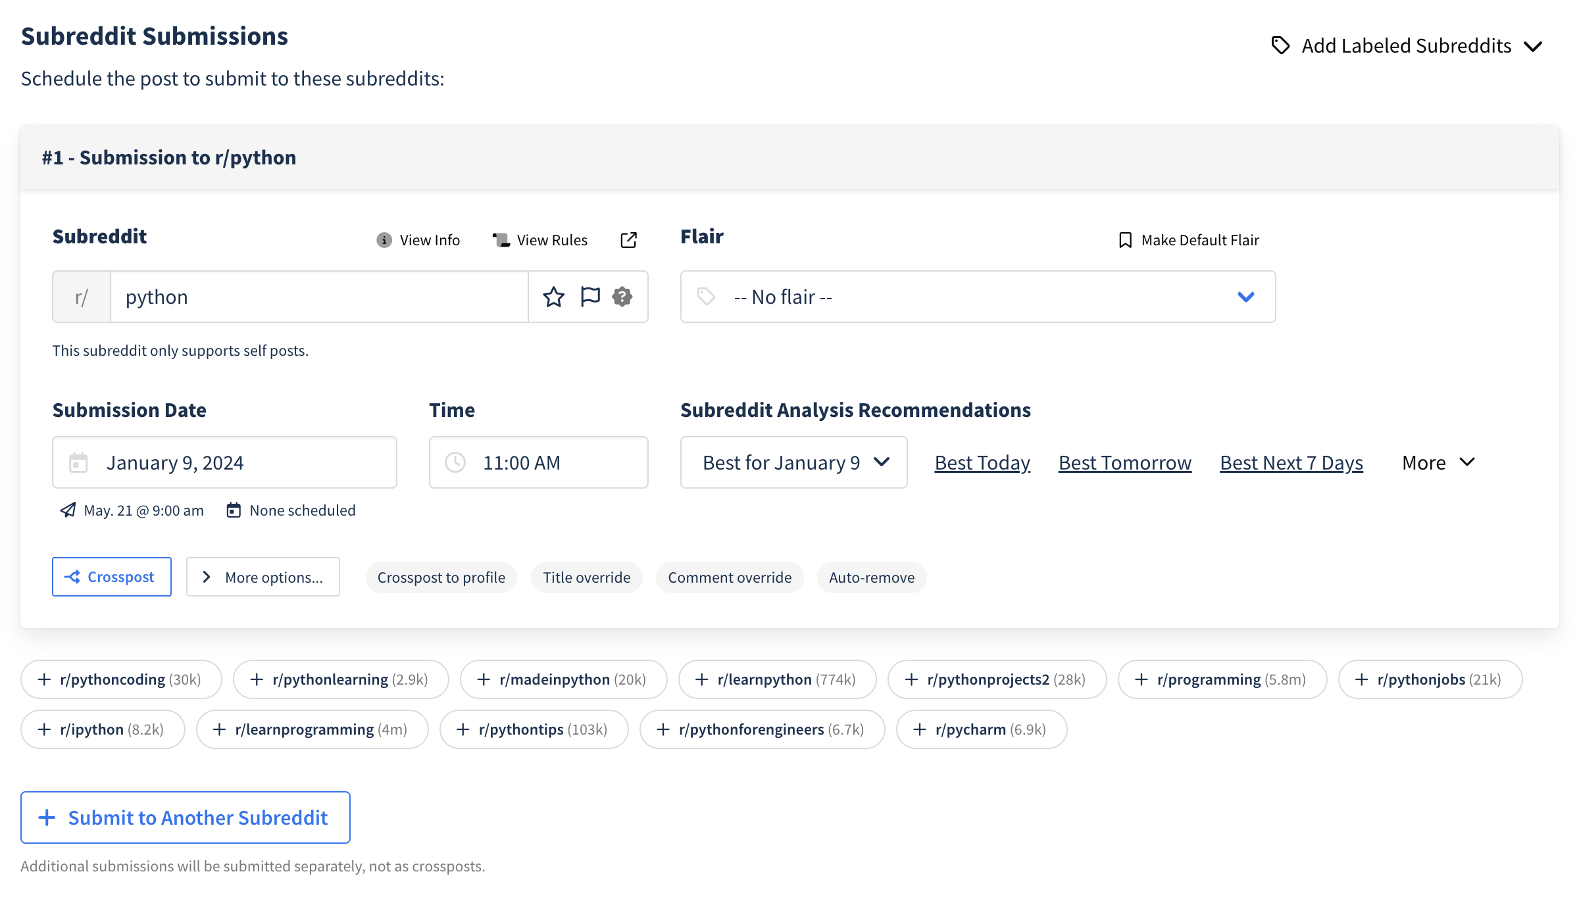Image resolution: width=1579 pixels, height=901 pixels.
Task: Edit the subreddit name field python
Action: pos(319,297)
